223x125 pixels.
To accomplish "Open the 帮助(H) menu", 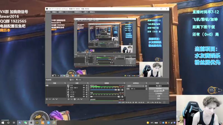I will (92, 12).
